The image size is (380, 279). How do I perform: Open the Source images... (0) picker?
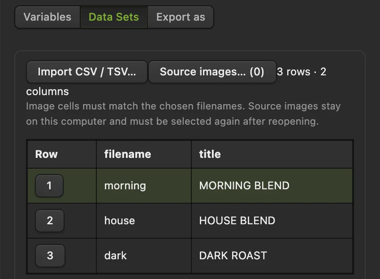point(212,72)
